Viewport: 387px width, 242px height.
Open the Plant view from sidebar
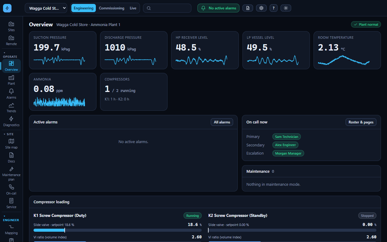coord(11,80)
